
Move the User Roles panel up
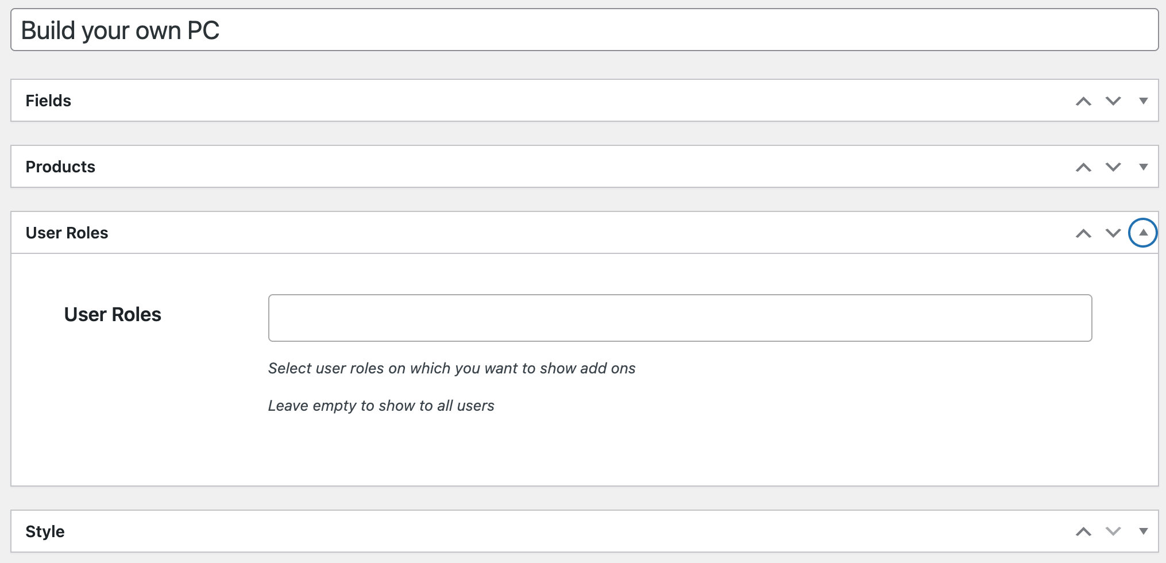click(1084, 233)
